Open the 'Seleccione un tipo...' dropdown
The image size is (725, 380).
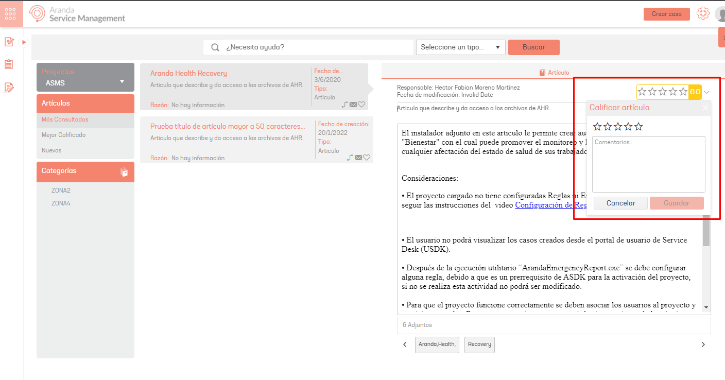[460, 47]
